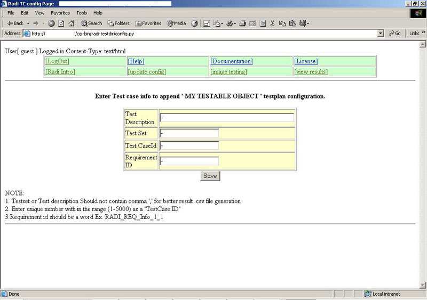
Task: Click the vertical scrollbar down arrow
Action: (423, 285)
